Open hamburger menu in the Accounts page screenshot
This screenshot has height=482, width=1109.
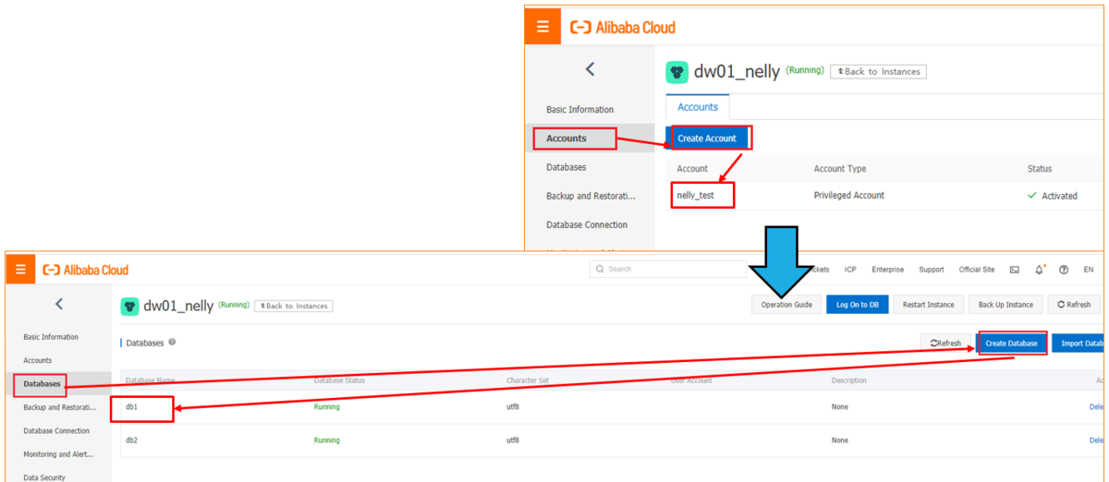542,27
